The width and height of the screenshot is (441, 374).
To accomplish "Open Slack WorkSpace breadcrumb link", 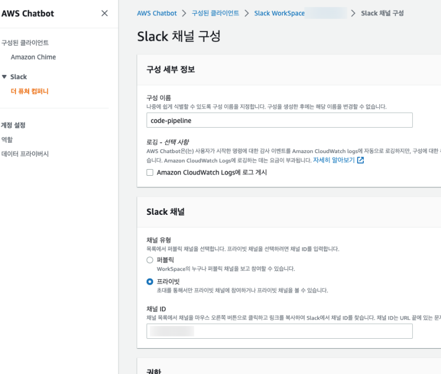I will click(x=279, y=13).
